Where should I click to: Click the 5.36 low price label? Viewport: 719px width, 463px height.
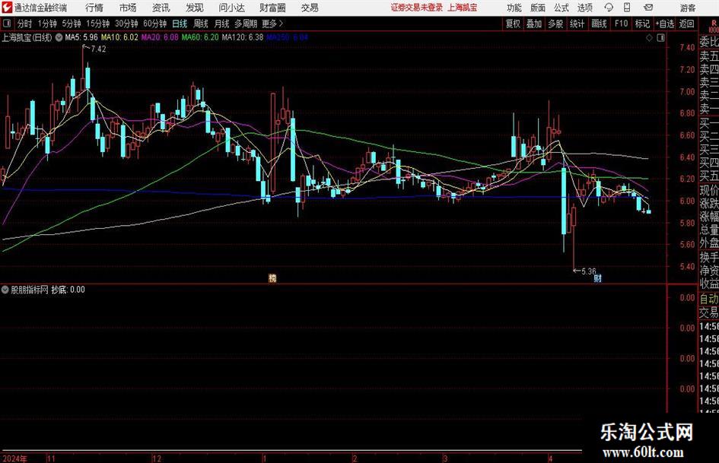pos(589,271)
